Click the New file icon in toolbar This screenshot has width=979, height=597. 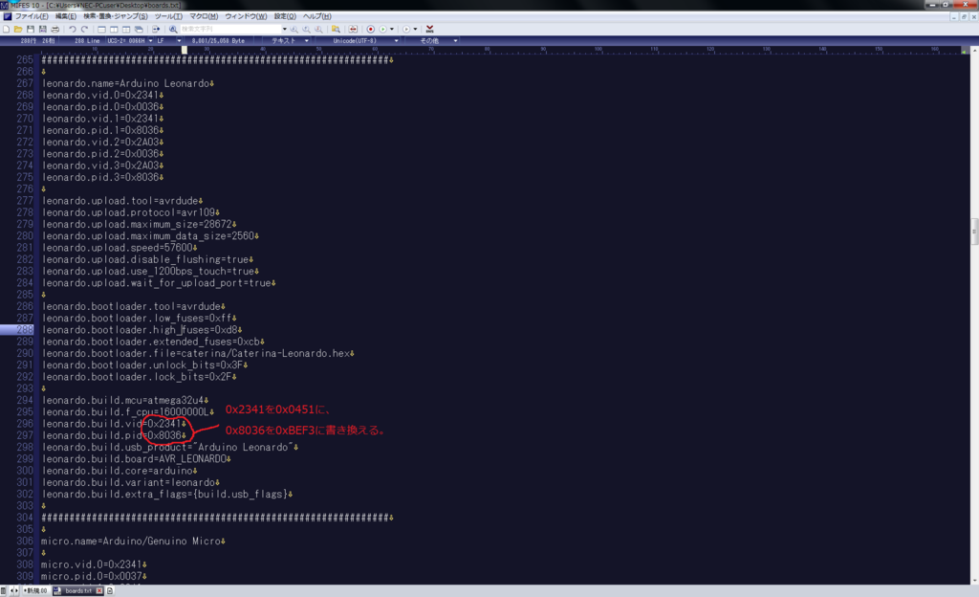pos(7,29)
